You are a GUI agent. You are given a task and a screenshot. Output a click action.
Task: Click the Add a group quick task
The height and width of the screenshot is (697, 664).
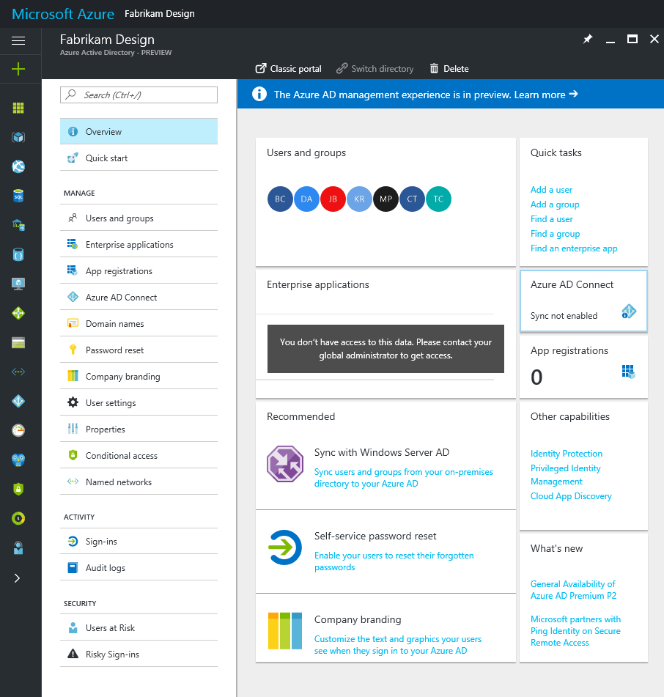click(555, 204)
